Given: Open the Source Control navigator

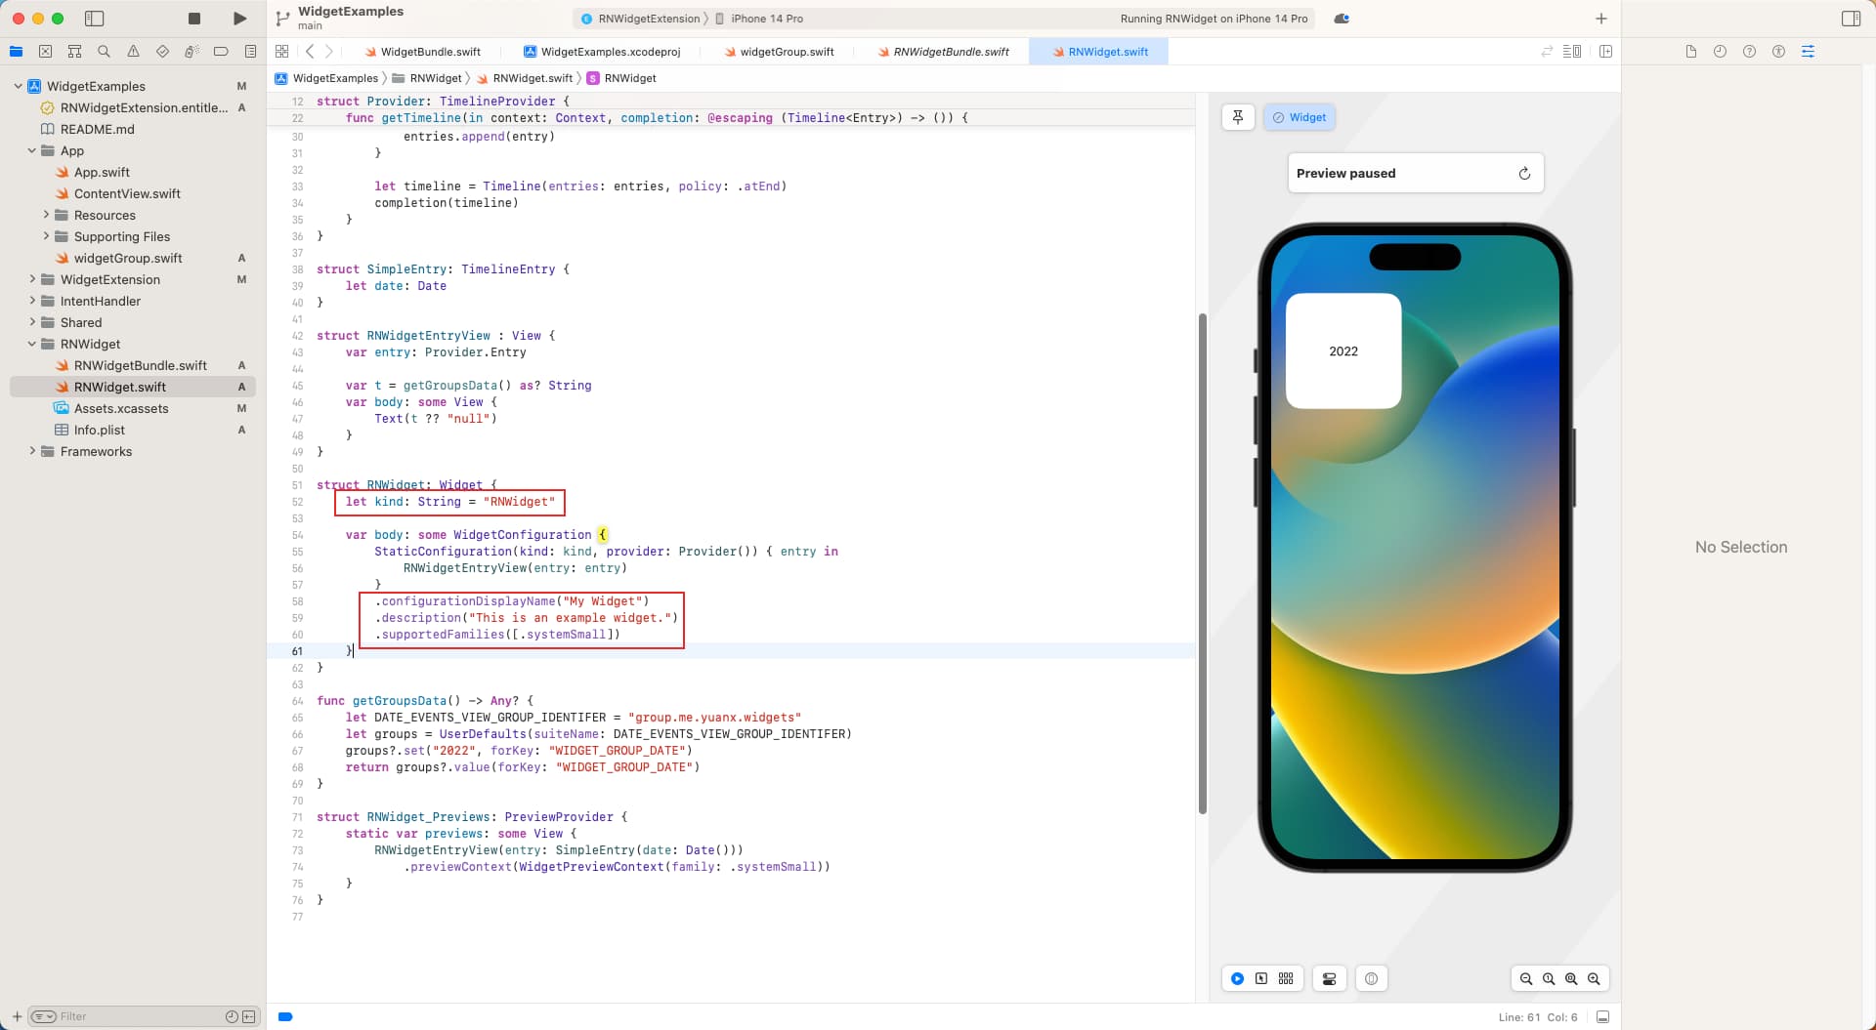Looking at the screenshot, I should [45, 51].
